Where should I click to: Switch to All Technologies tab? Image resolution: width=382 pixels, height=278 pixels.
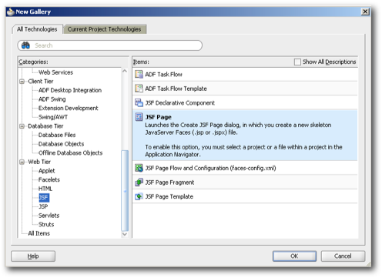click(x=37, y=29)
